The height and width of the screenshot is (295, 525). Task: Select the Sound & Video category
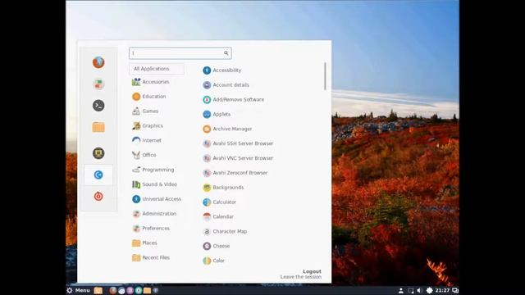click(x=154, y=184)
